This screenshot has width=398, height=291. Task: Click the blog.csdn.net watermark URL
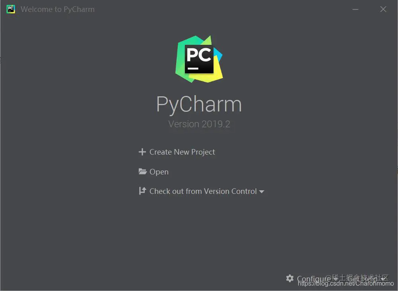(x=346, y=283)
